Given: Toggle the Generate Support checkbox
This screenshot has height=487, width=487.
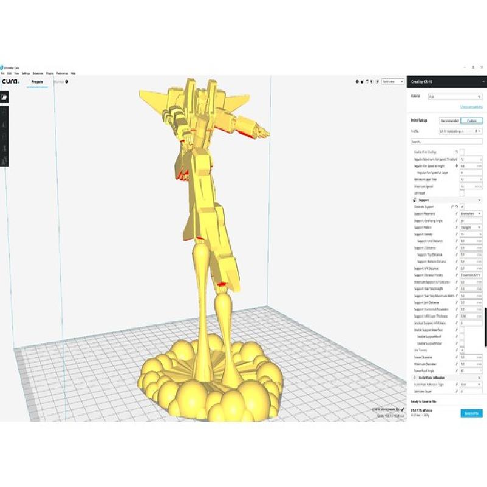Looking at the screenshot, I should click(462, 207).
